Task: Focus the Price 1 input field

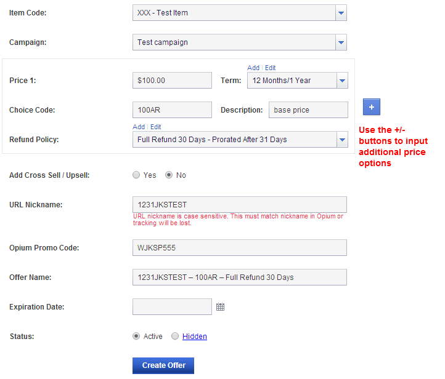Action: point(172,81)
